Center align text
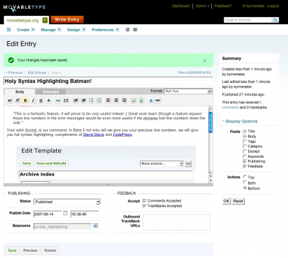The height and width of the screenshot is (258, 288). point(116,100)
